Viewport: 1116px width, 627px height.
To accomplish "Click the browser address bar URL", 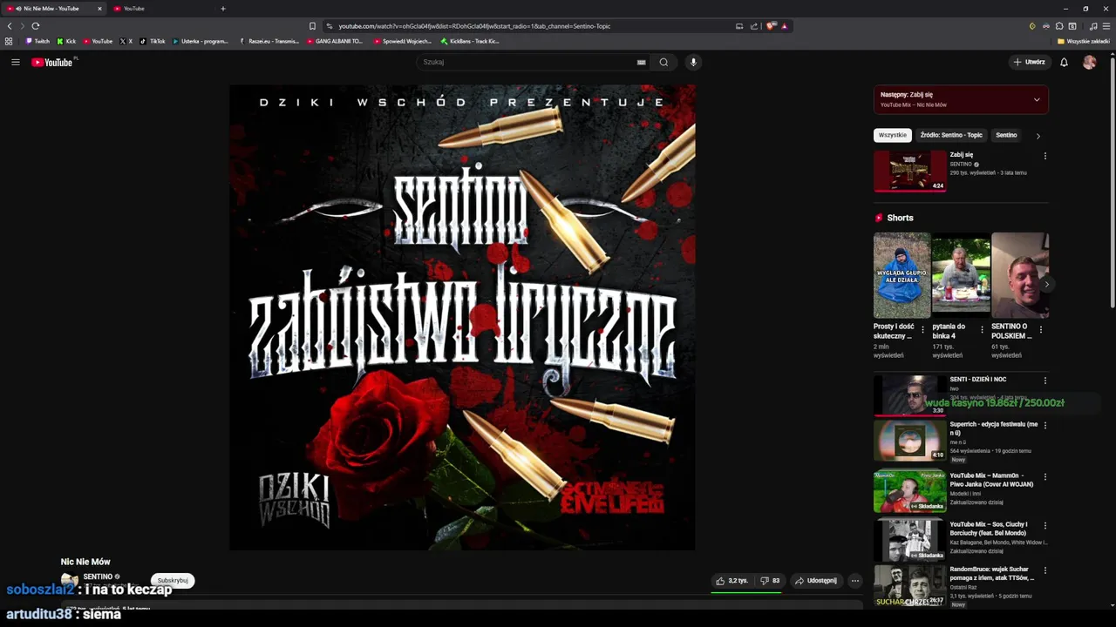I will coord(474,26).
